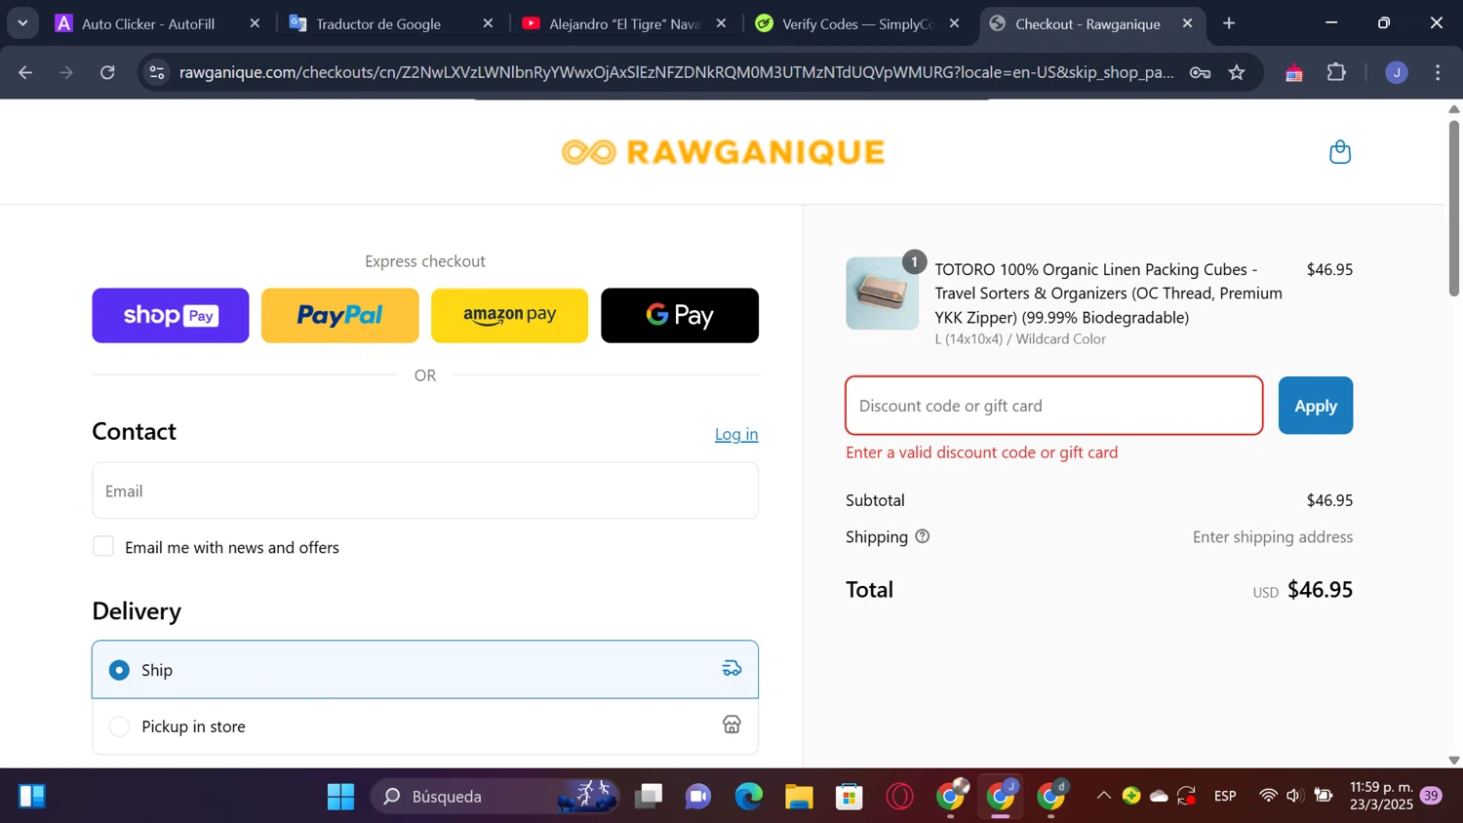Pay with Amazon Pay
Screen dimensions: 1463x823
coord(510,315)
